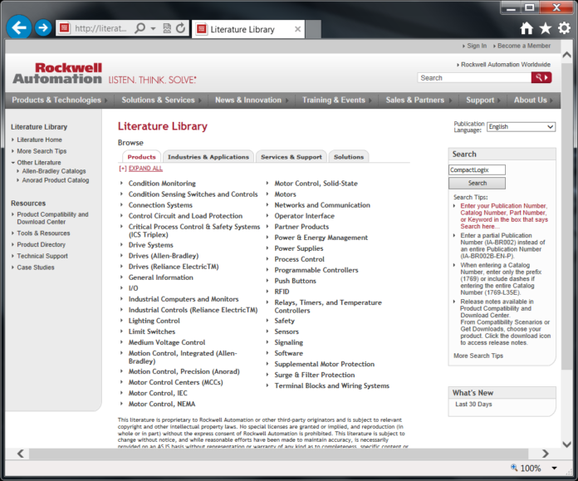Image resolution: width=578 pixels, height=481 pixels.
Task: Open Product Directory link
Action: [x=41, y=244]
